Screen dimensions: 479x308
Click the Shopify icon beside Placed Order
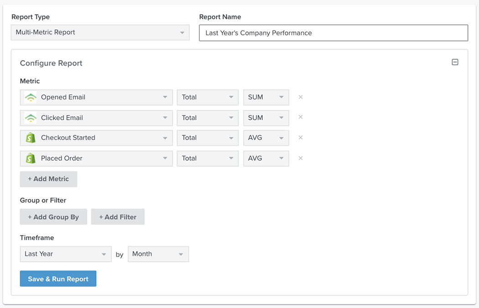click(x=30, y=158)
